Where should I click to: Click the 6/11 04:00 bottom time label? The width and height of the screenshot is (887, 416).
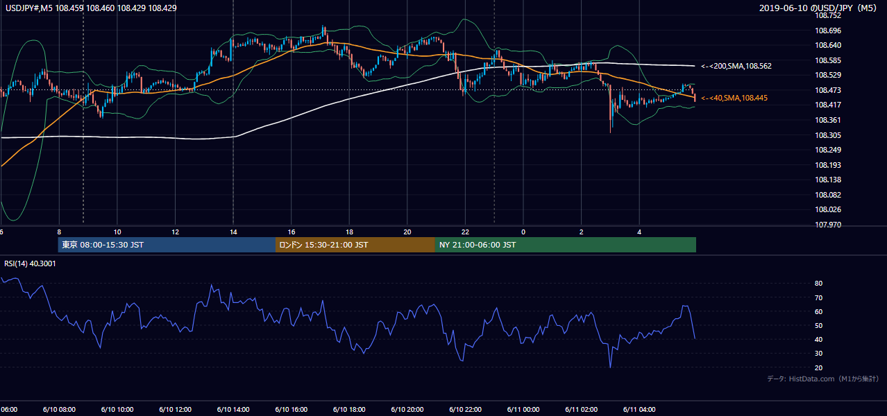click(x=639, y=410)
